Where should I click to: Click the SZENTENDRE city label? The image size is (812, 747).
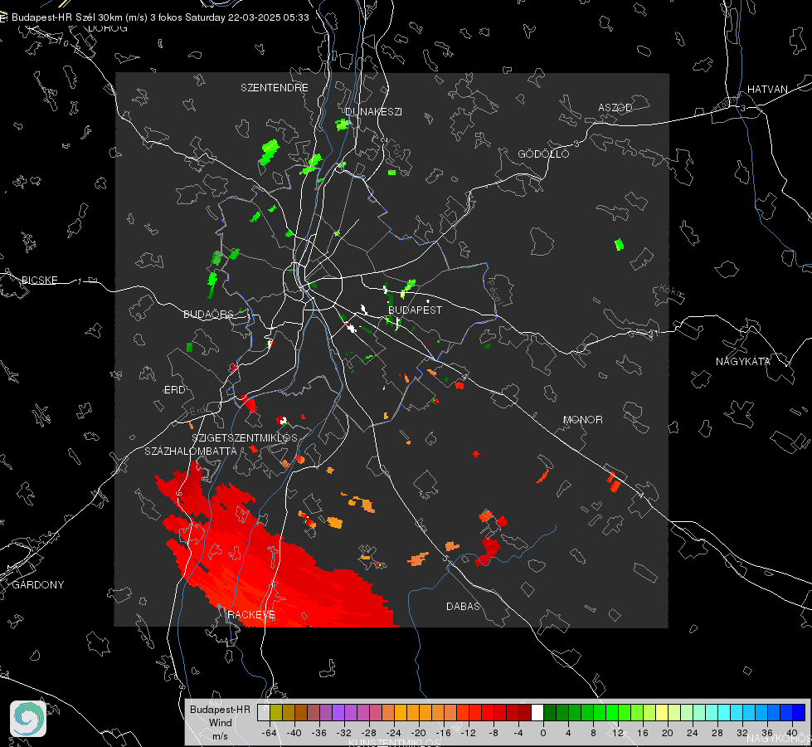point(275,88)
